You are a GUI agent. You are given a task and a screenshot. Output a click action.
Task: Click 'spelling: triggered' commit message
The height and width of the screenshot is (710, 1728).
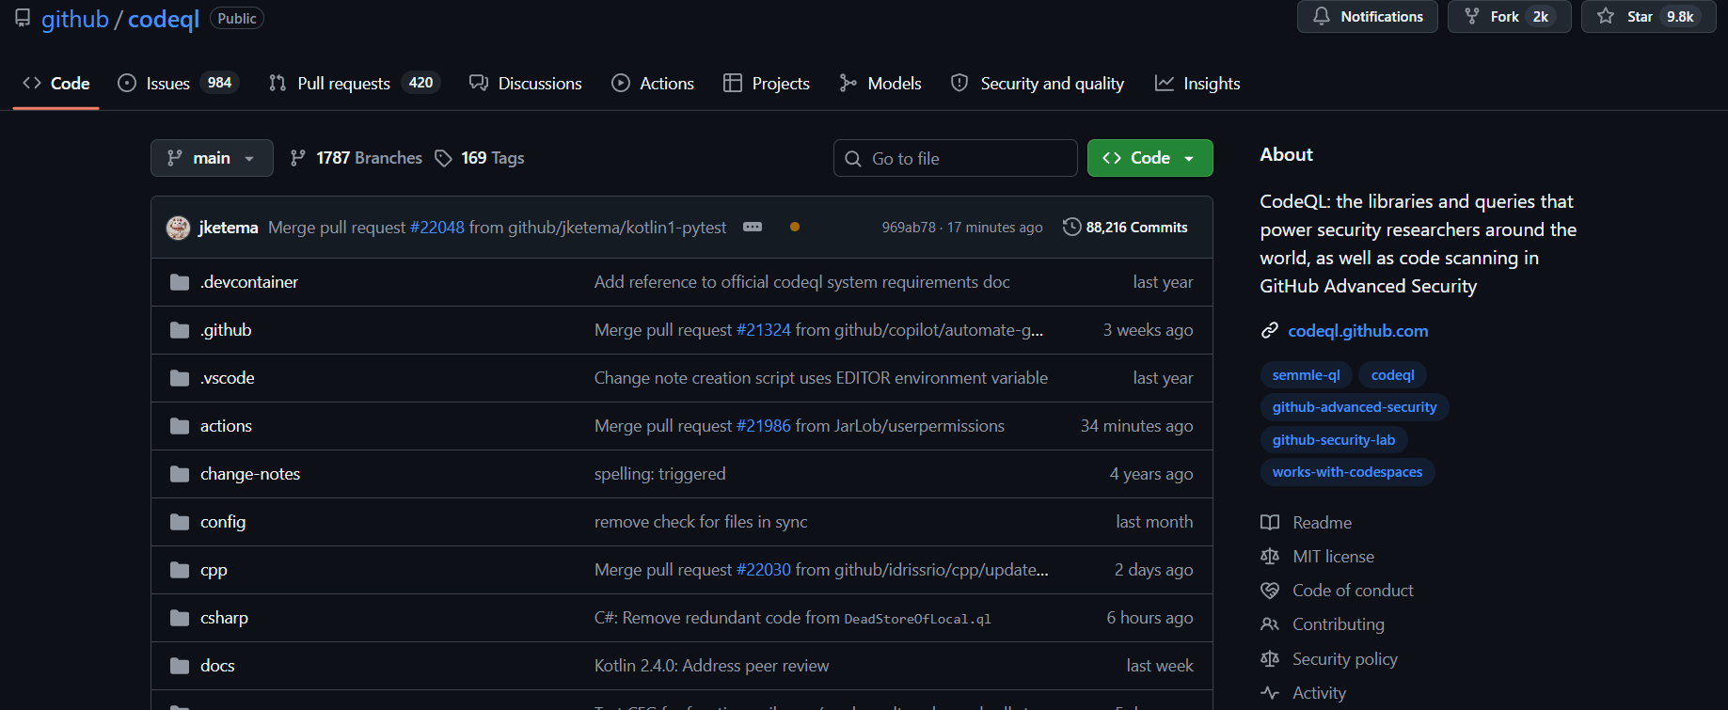[660, 474]
